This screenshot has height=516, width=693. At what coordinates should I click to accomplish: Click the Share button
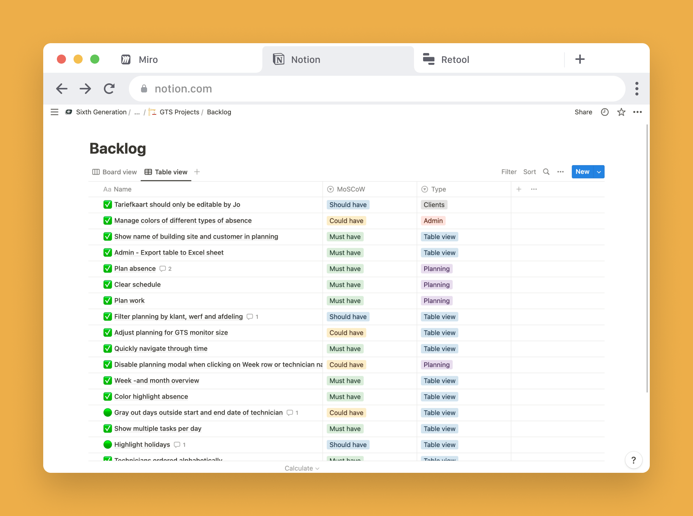[583, 112]
